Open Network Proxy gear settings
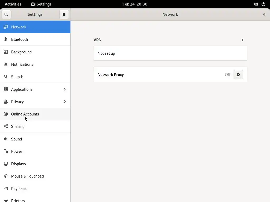270x202 pixels. [x=238, y=74]
